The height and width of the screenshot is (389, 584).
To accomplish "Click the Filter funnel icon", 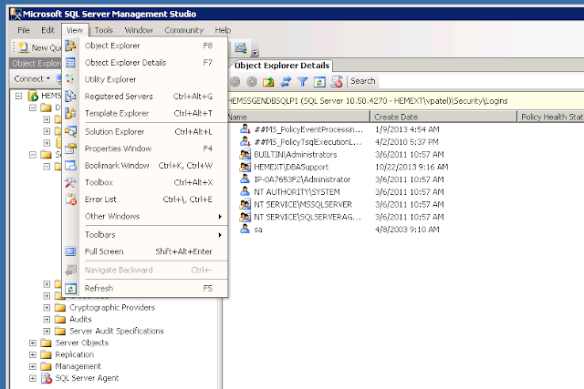I will pos(302,81).
